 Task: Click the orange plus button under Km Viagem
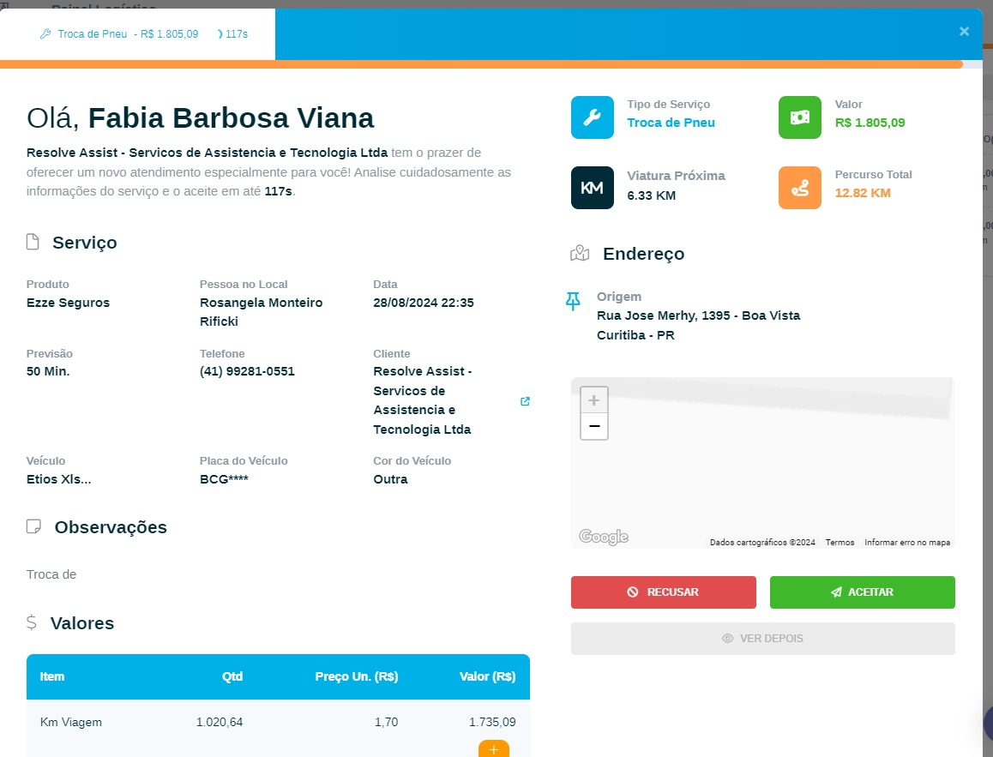(x=494, y=748)
